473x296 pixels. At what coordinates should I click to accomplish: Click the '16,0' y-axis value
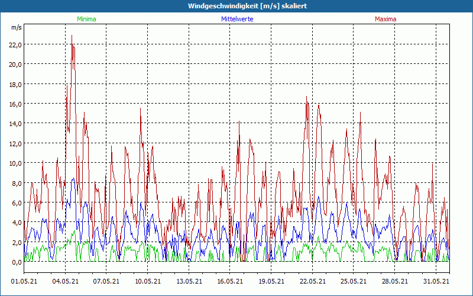tap(15, 104)
